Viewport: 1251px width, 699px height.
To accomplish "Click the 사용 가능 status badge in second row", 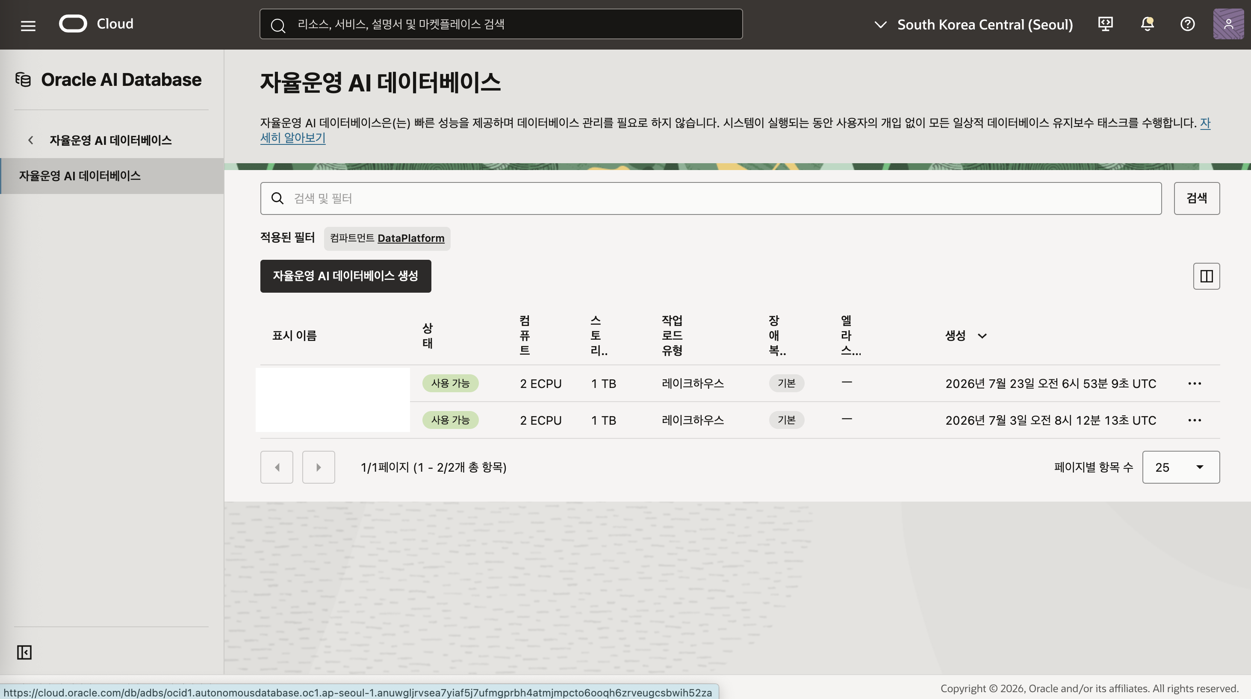I will (450, 420).
